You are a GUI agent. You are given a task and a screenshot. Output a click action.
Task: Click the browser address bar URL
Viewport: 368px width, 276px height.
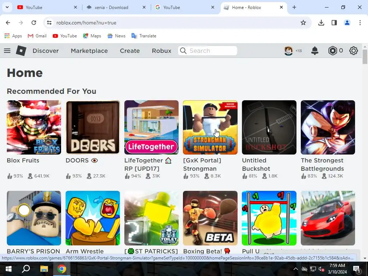(x=86, y=23)
